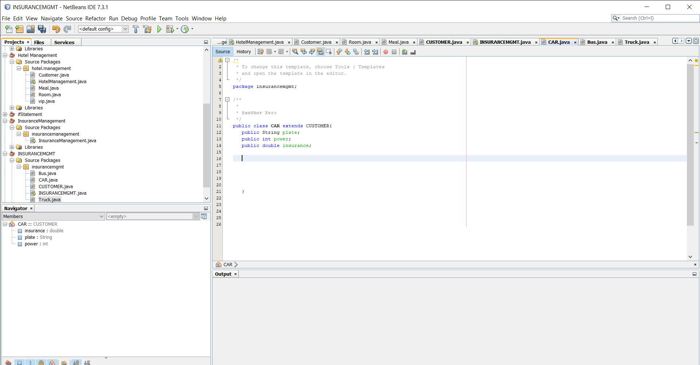
Task: Build the project using the hammer icon
Action: [x=136, y=29]
